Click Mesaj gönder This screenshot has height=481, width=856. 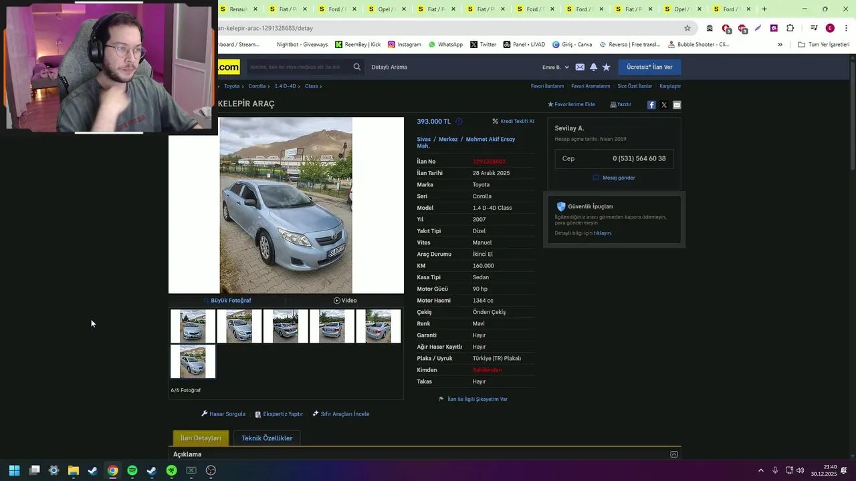coord(614,178)
